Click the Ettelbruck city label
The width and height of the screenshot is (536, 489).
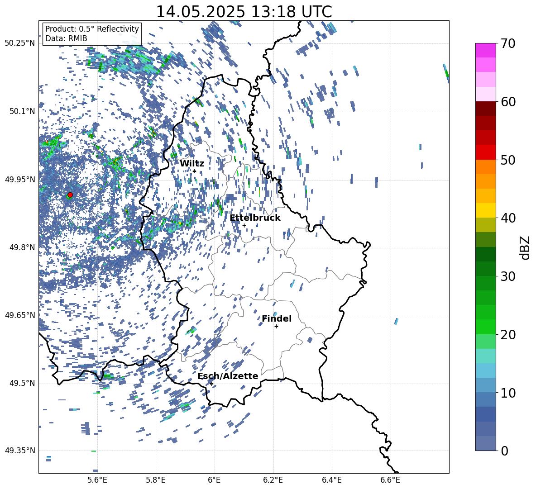[255, 218]
